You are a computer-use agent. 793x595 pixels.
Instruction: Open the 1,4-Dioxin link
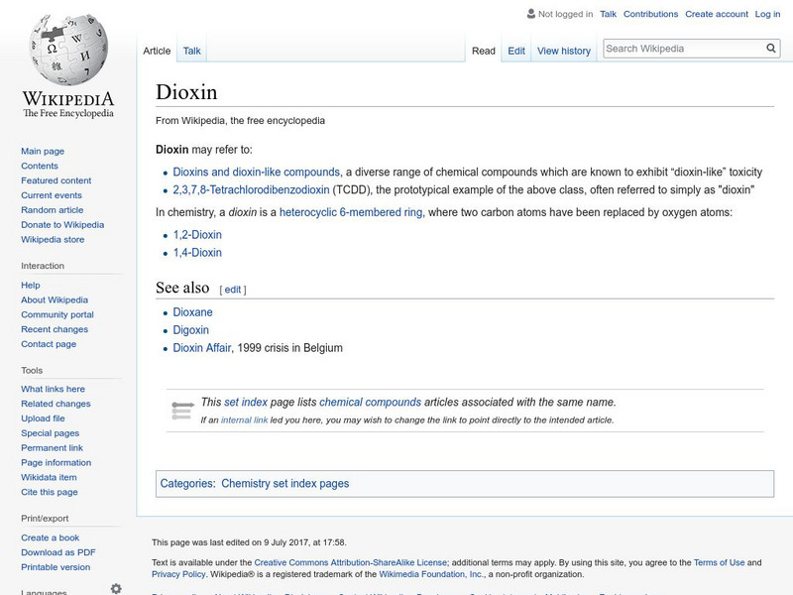[x=197, y=253]
